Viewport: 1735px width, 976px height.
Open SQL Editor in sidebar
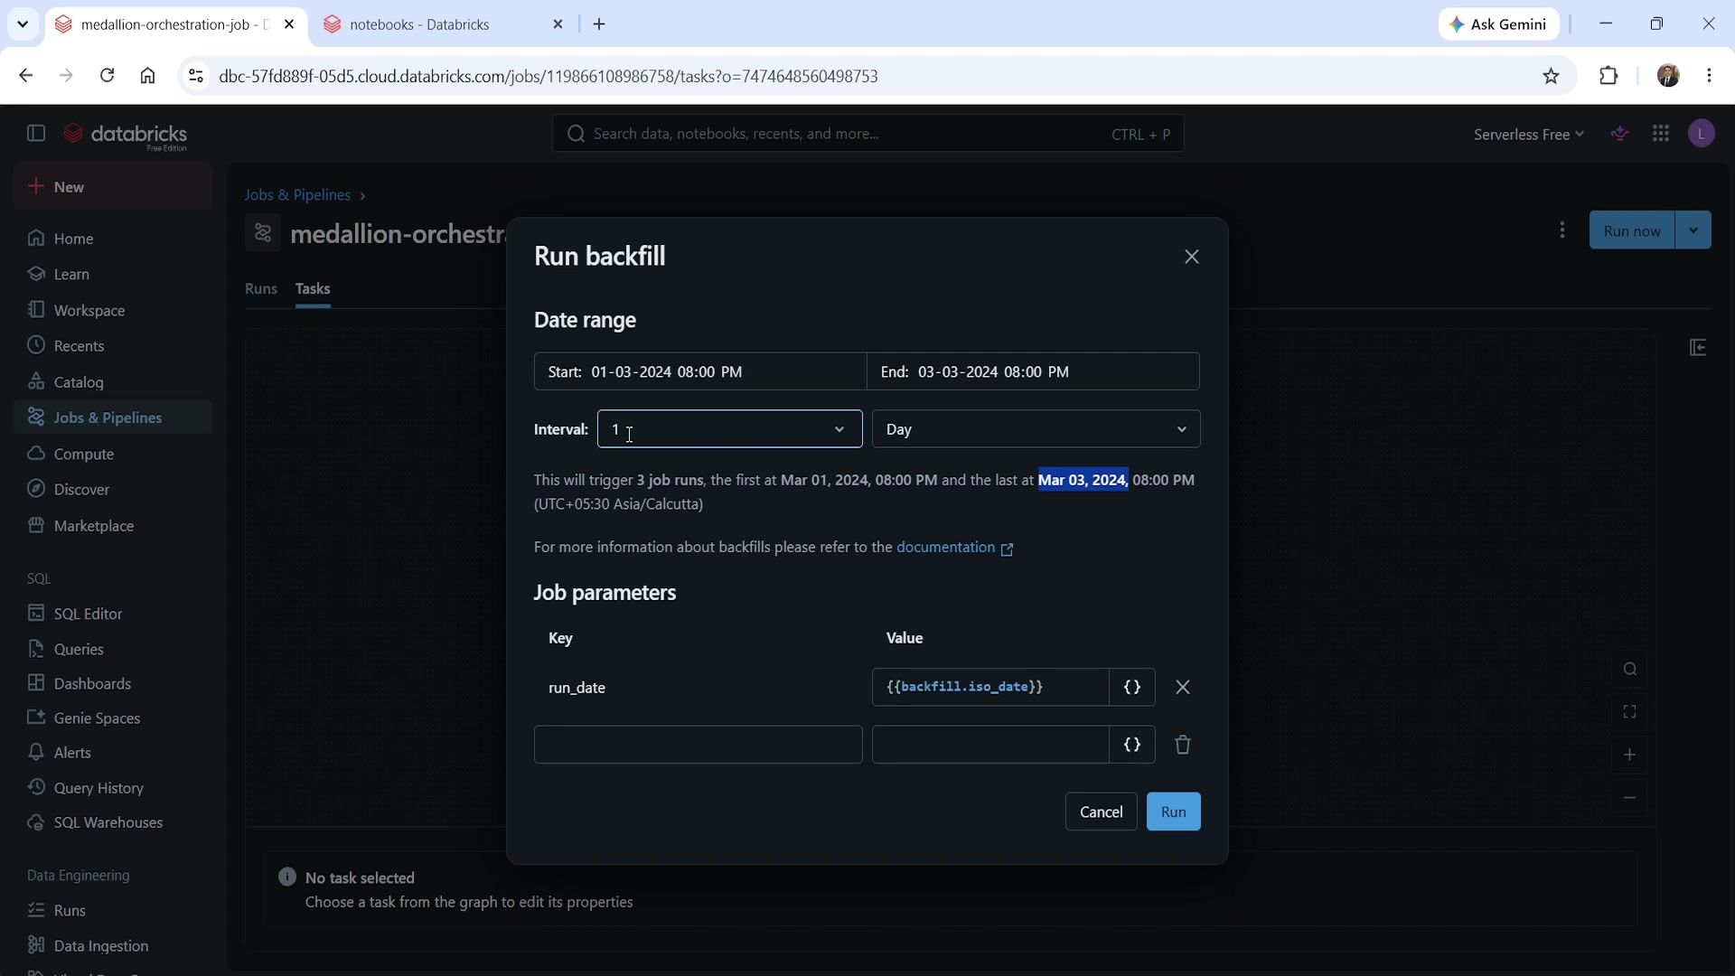113,614
